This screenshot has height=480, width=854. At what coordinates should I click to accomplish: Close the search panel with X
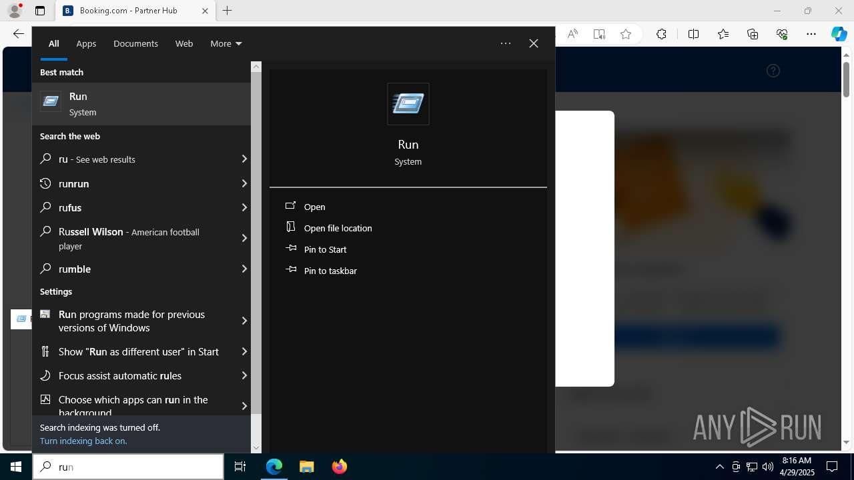(534, 43)
